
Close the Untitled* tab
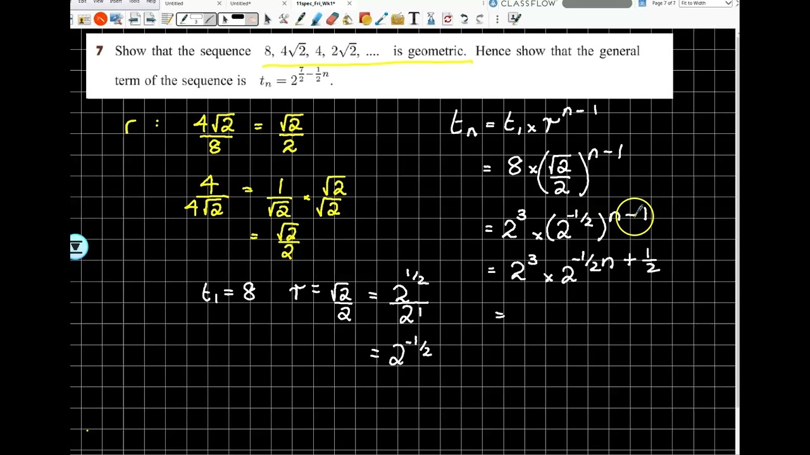[x=284, y=4]
